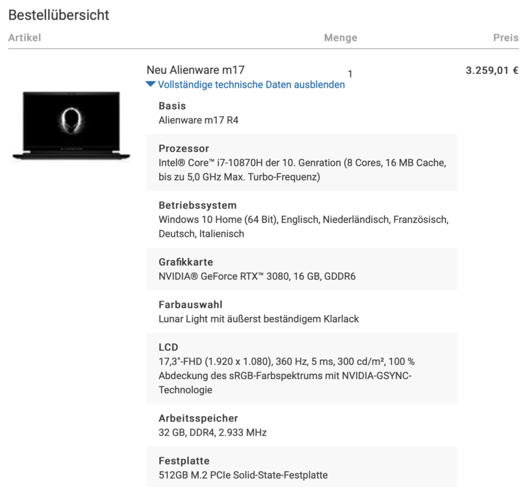The image size is (528, 487).
Task: Click the Menge column header
Action: point(341,38)
